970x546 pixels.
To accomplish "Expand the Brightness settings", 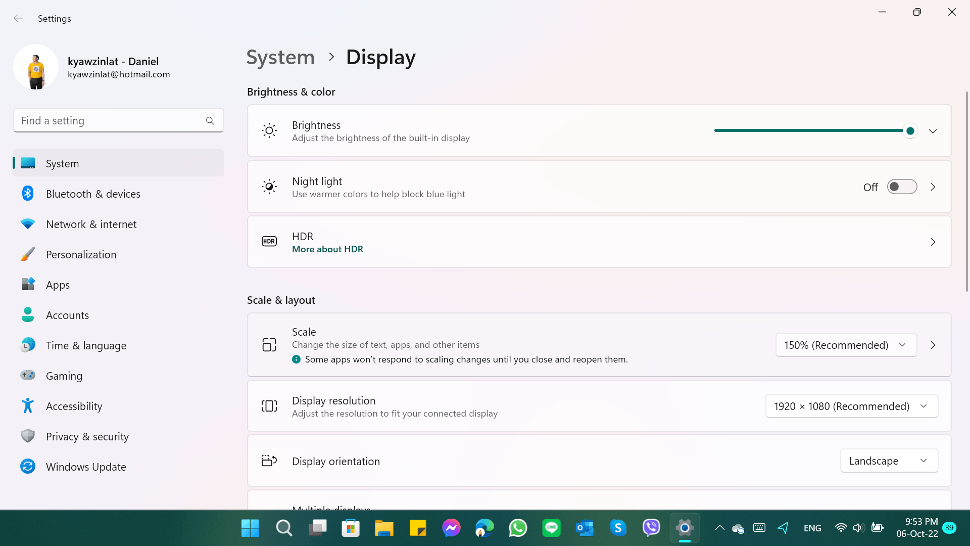I will click(933, 130).
